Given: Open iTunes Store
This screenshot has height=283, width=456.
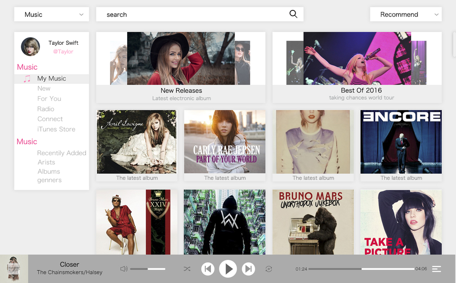Looking at the screenshot, I should [x=56, y=129].
